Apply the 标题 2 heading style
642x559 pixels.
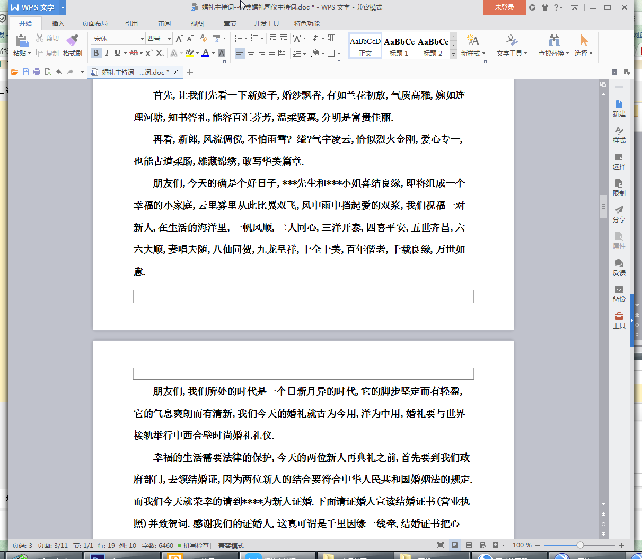click(433, 46)
